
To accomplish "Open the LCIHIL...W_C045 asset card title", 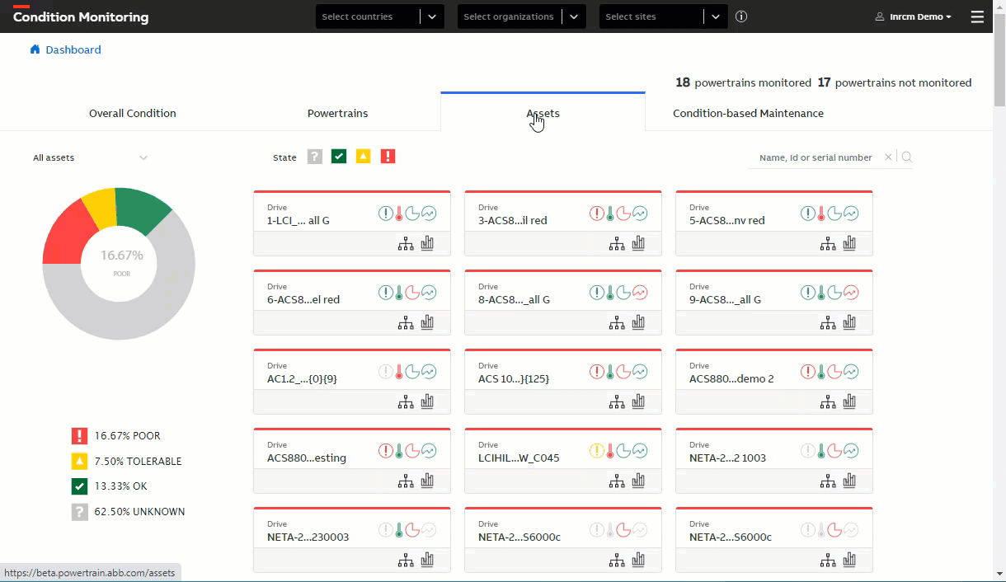I will pos(519,458).
